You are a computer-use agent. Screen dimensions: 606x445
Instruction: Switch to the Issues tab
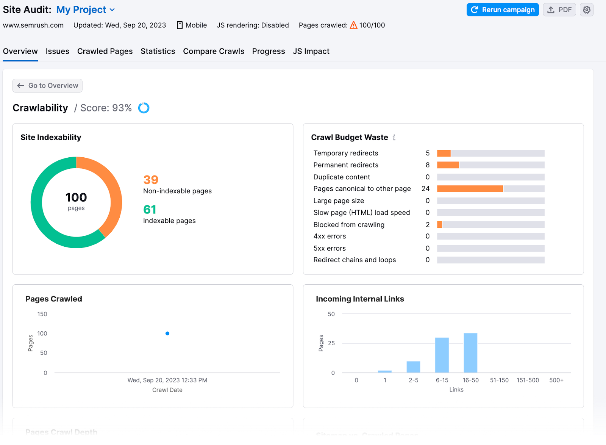click(x=58, y=51)
